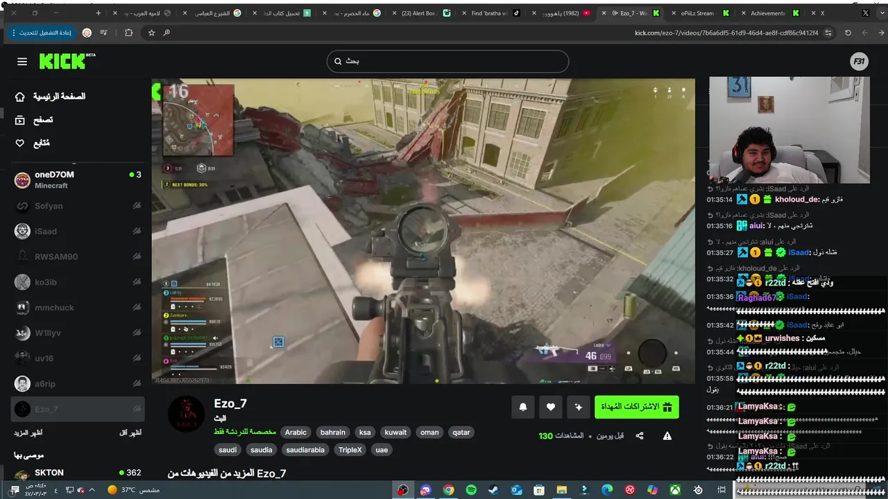Open offline channel mmchuck
888x499 pixels.
78,308
